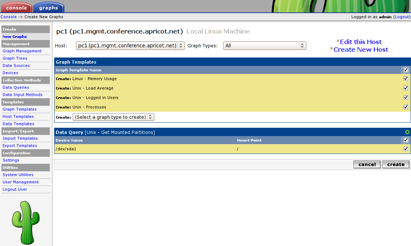The height and width of the screenshot is (246, 411).
Task: Click the green reload icon for Data Query
Action: [407, 132]
